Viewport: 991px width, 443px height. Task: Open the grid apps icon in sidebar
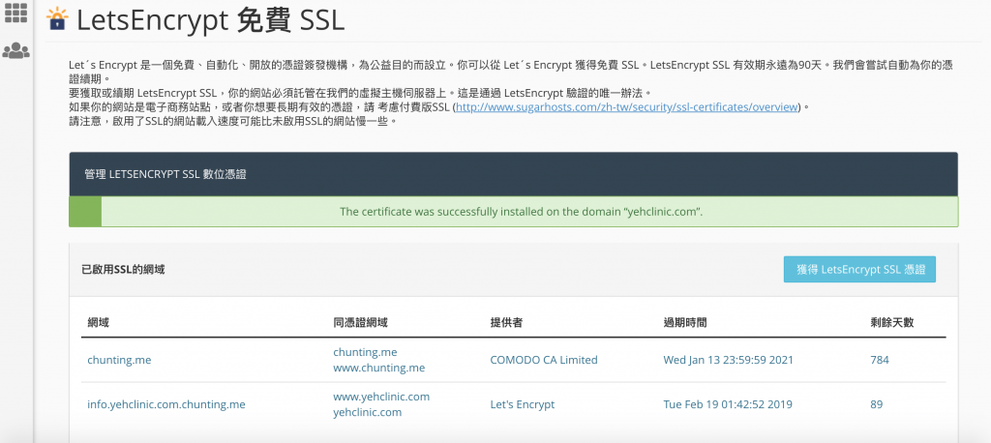click(15, 14)
